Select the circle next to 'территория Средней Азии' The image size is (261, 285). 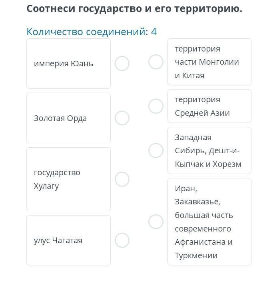click(x=156, y=106)
